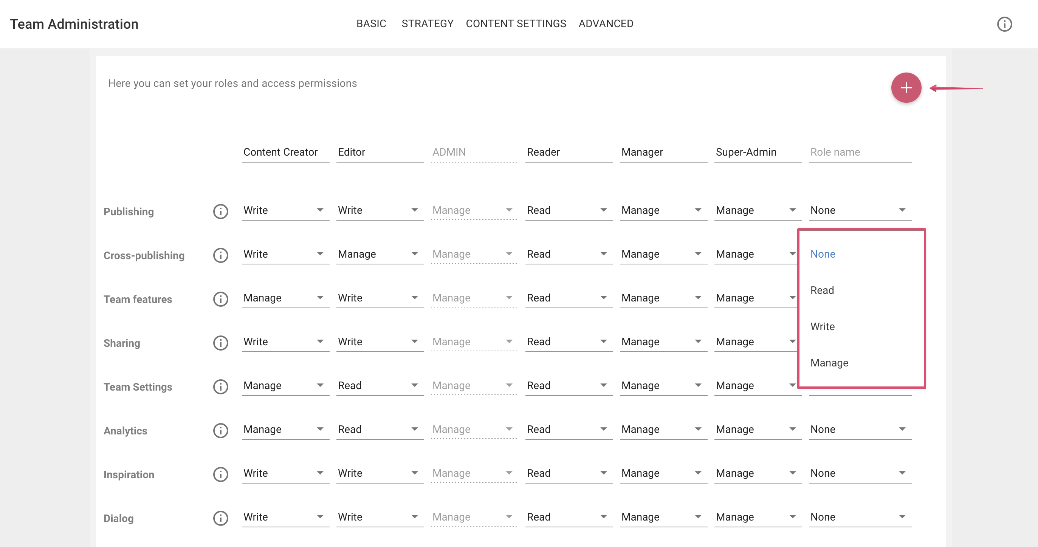Open Analytics dropdown for new role
Image resolution: width=1038 pixels, height=547 pixels.
point(860,430)
